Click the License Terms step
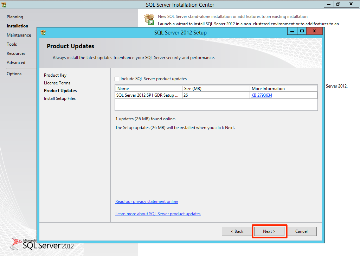Image resolution: width=360 pixels, height=256 pixels. [57, 83]
